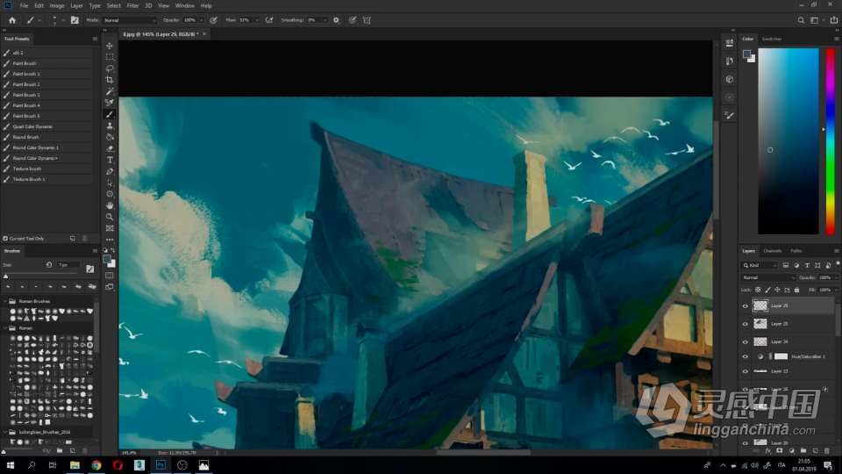Screen dimensions: 842x474
Task: Open the Filter menu
Action: [x=132, y=5]
